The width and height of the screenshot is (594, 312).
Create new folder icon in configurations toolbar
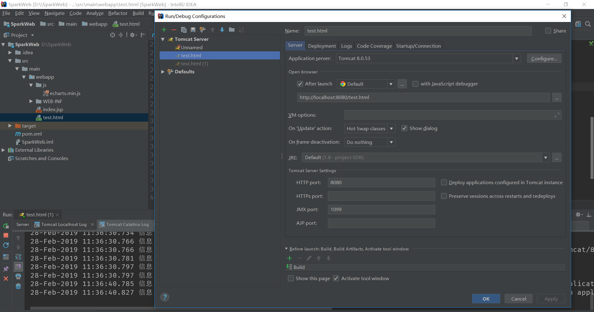pos(232,30)
